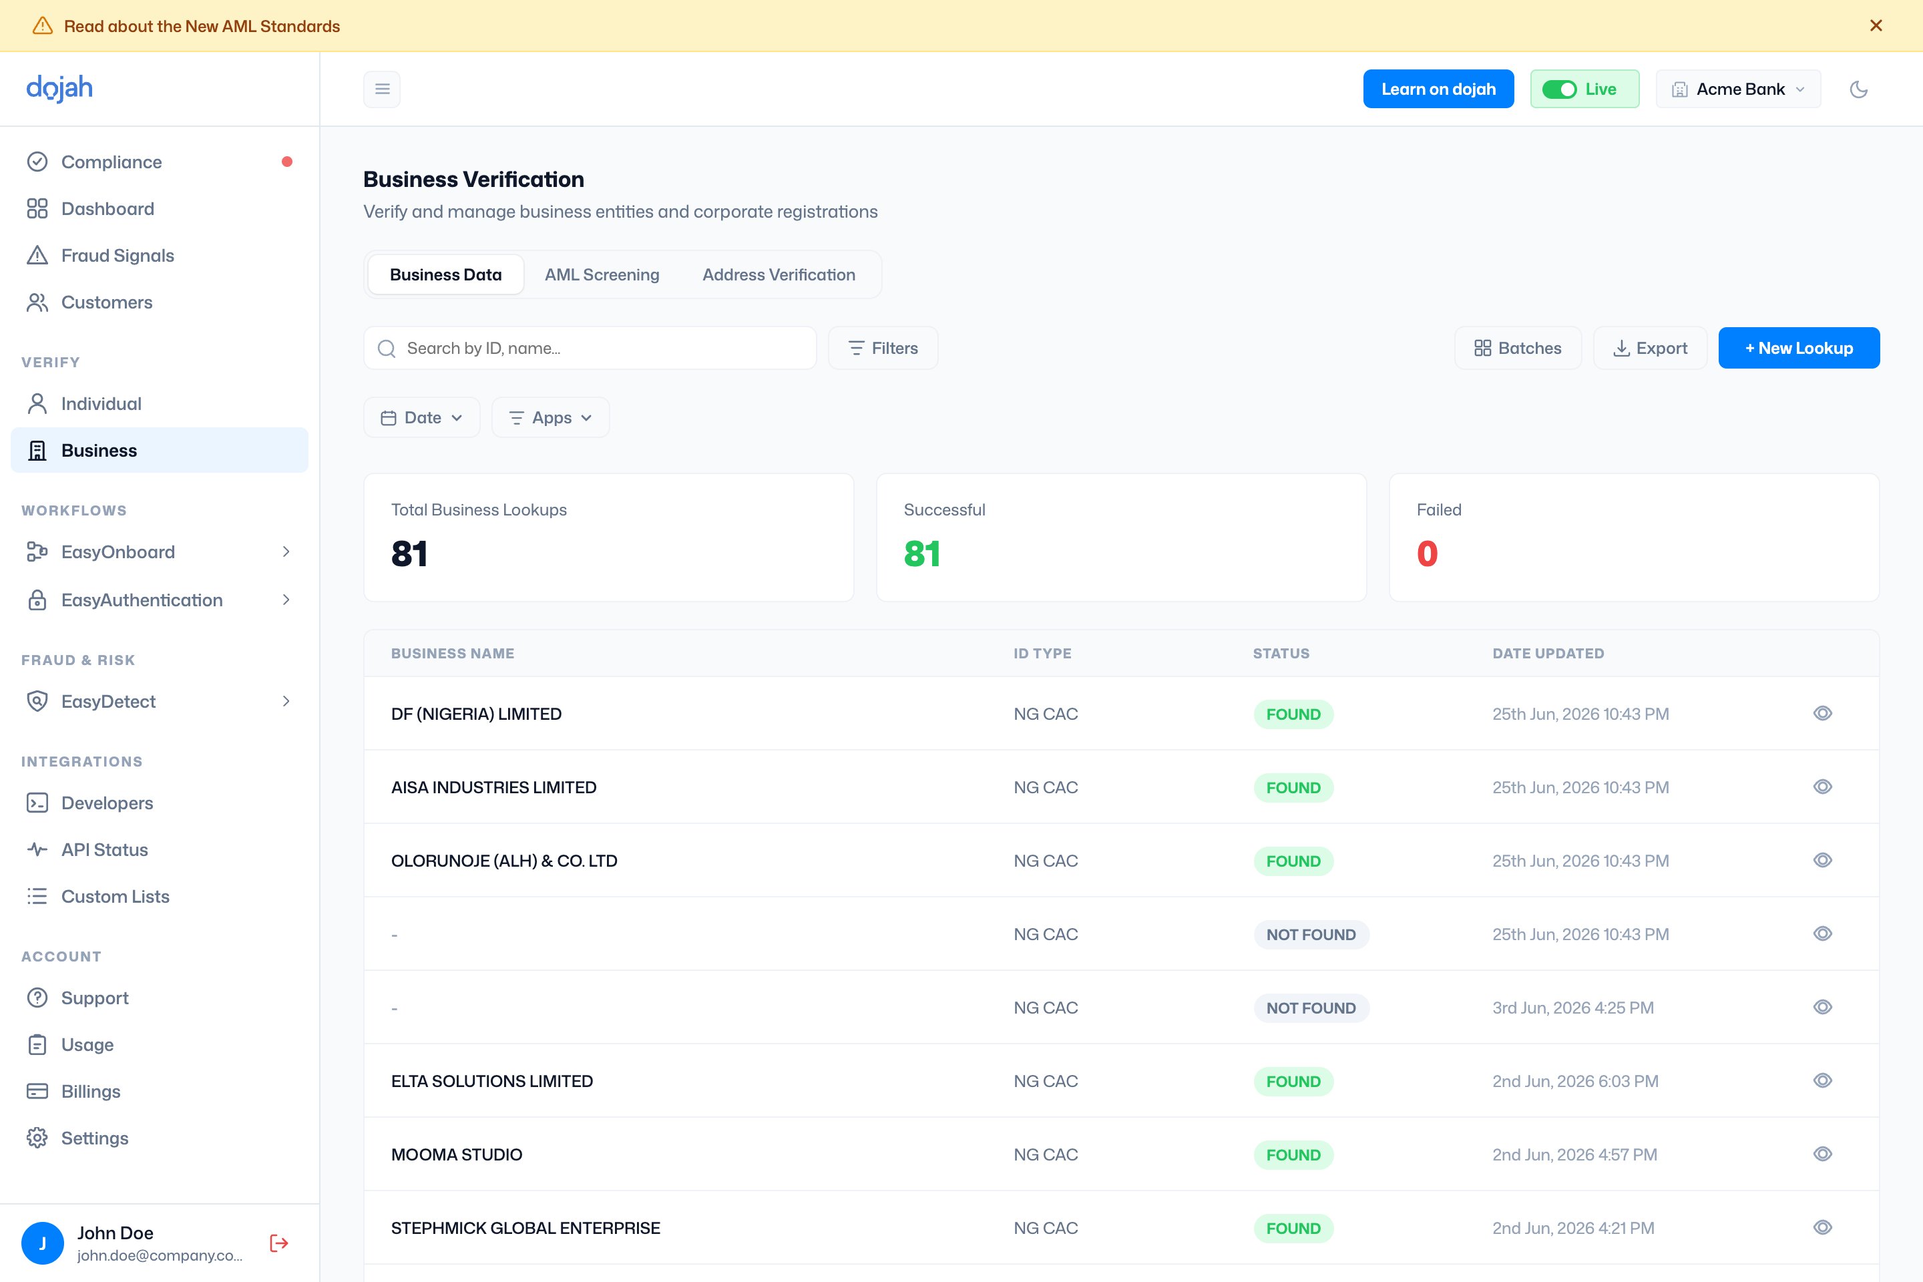The image size is (1923, 1282).
Task: Open Dashboard in the sidebar
Action: point(160,208)
